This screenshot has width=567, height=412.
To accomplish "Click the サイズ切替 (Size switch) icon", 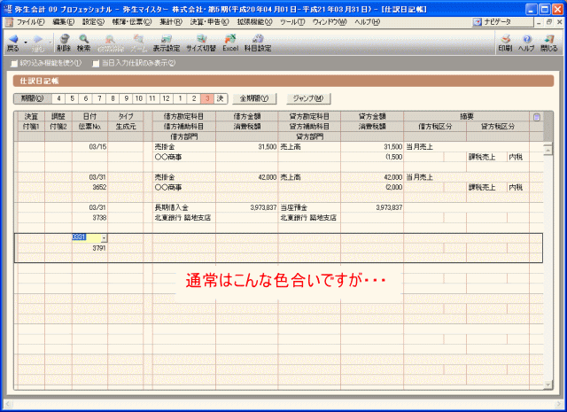I will (x=200, y=43).
